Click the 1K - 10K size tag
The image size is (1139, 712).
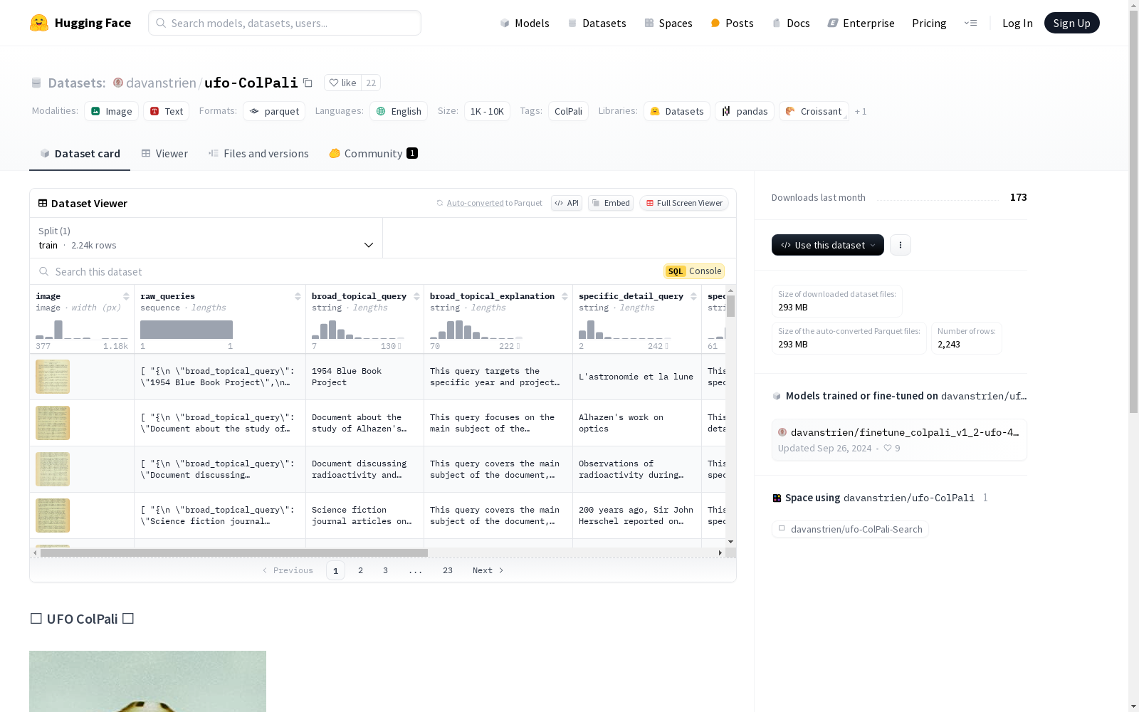(x=487, y=111)
